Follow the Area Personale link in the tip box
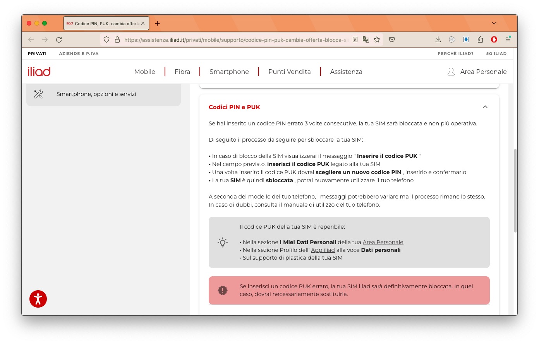 (383, 242)
